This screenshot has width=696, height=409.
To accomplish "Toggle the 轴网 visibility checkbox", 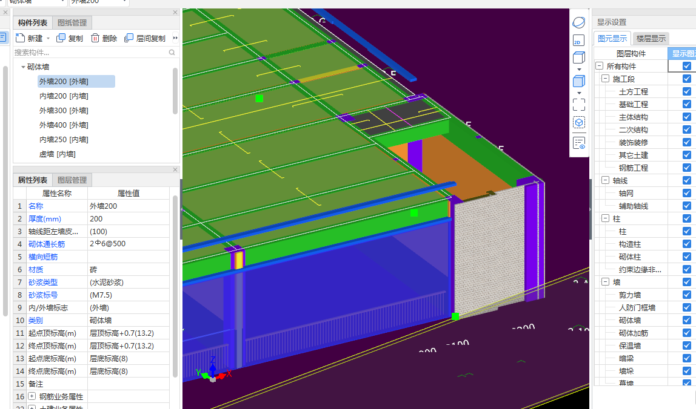I will pos(687,193).
